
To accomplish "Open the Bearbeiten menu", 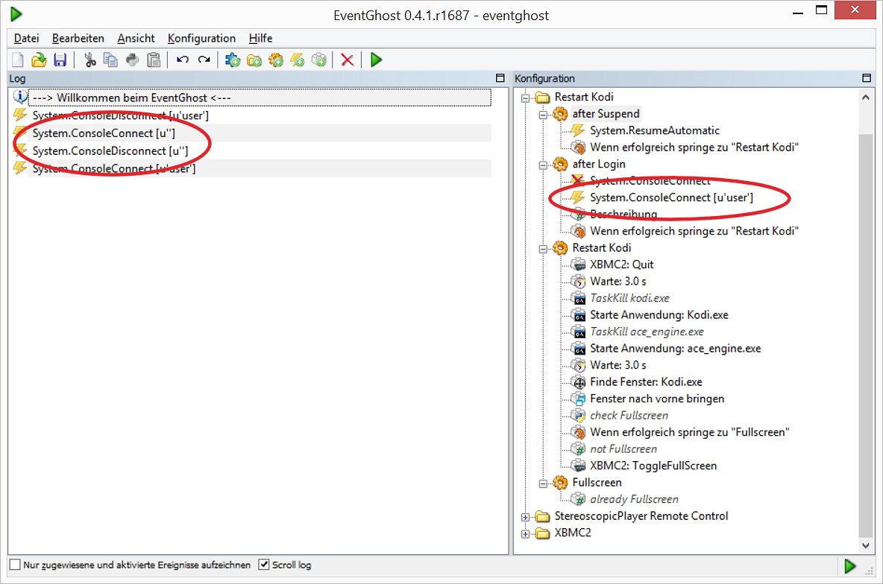I will pos(78,38).
